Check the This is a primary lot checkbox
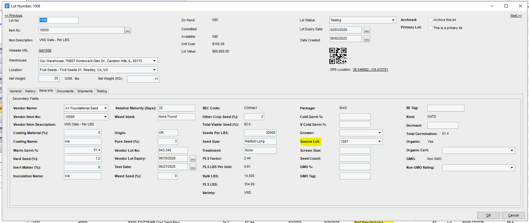 (x=430, y=28)
